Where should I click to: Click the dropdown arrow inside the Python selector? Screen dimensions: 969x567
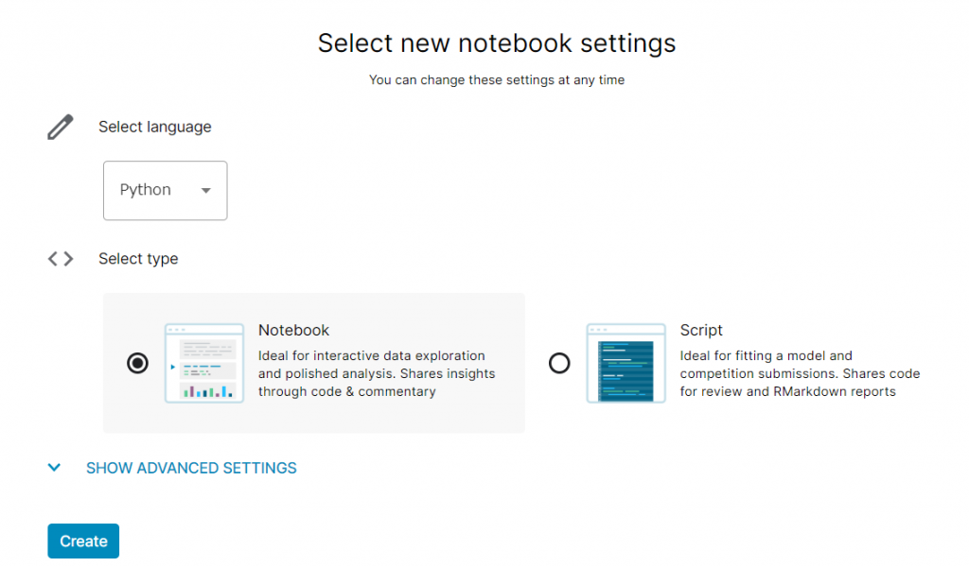pos(206,190)
